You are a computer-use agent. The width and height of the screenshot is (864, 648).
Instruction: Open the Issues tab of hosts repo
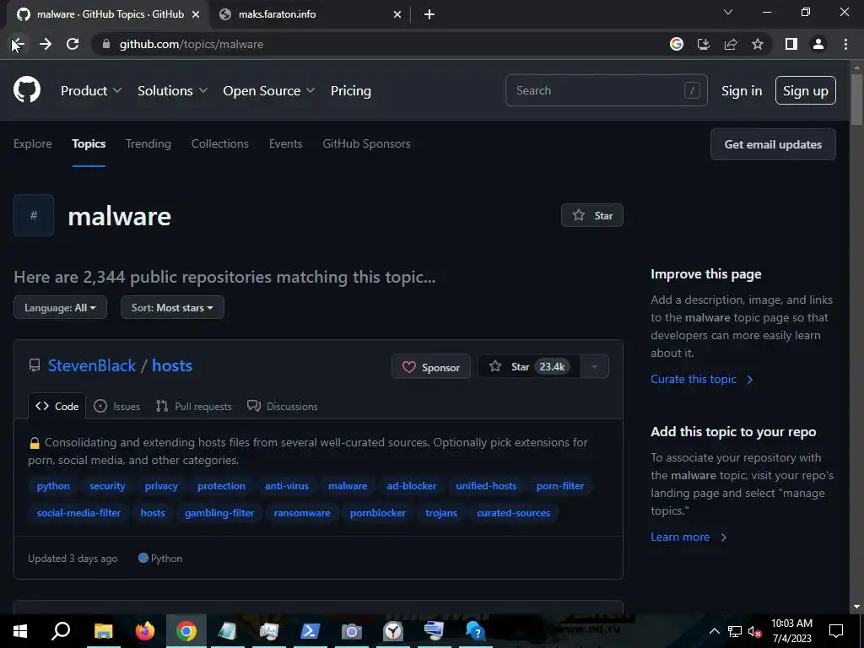[x=116, y=407]
